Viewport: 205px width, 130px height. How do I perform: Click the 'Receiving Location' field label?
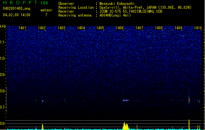click(x=76, y=7)
